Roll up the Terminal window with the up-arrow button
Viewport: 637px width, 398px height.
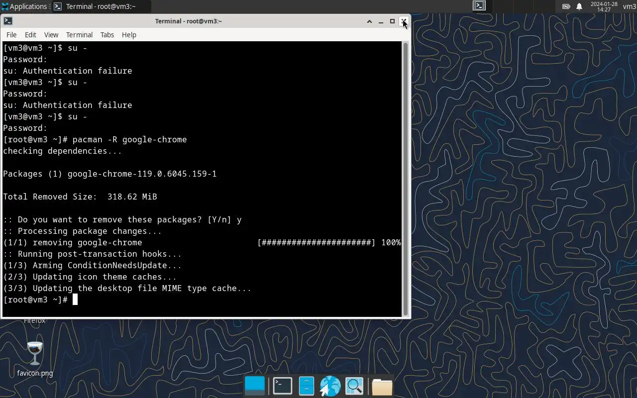pos(369,21)
